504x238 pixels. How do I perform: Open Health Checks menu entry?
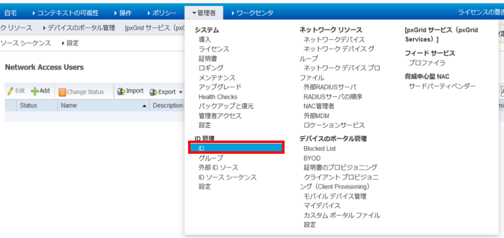pyautogui.click(x=218, y=97)
